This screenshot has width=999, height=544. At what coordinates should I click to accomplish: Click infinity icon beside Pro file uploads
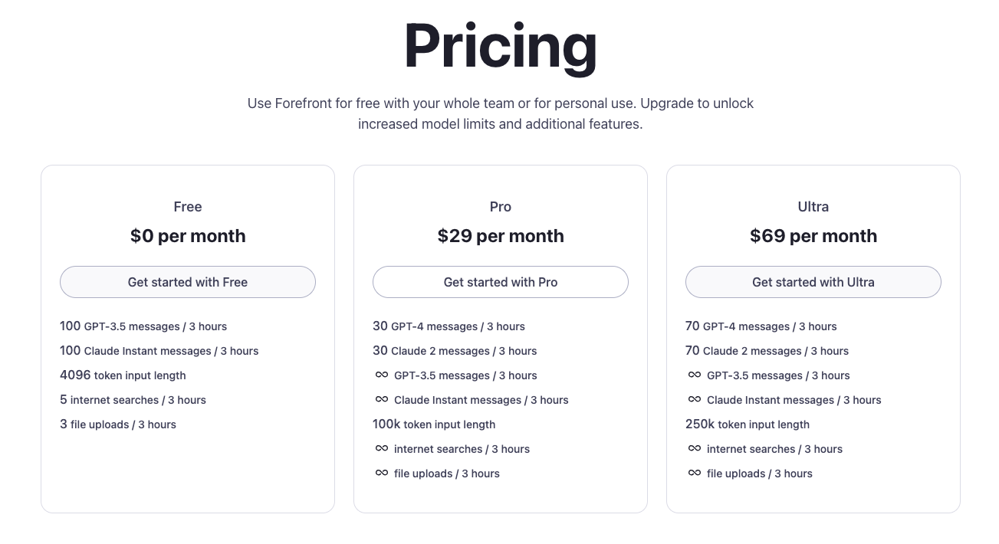point(382,473)
